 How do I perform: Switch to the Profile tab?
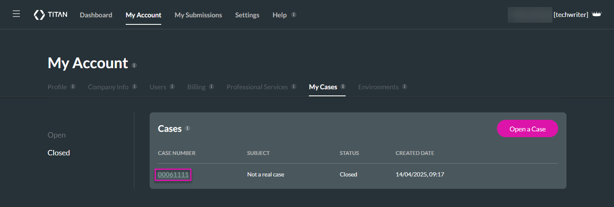point(57,87)
